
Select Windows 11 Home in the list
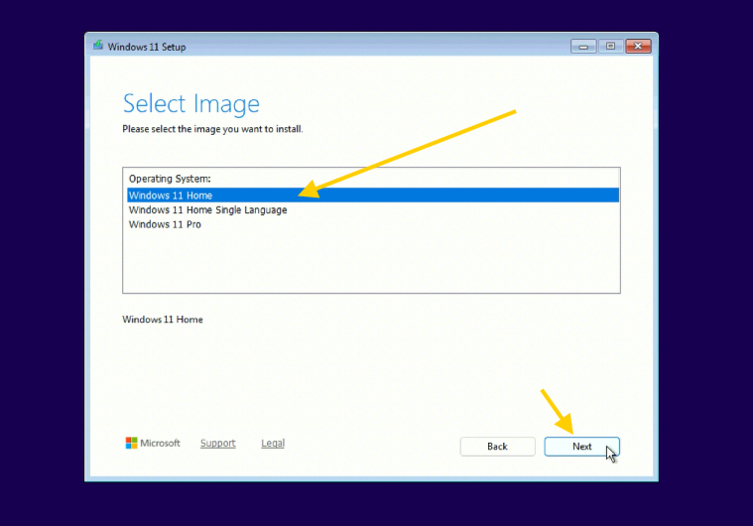coord(373,196)
